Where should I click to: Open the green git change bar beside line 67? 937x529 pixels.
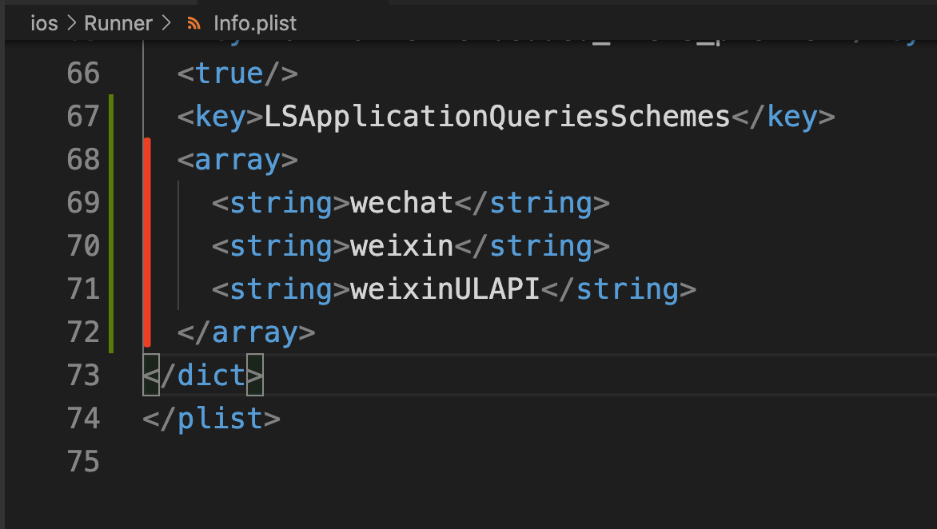111,117
